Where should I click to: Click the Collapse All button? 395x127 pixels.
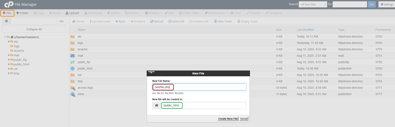[x=34, y=29]
